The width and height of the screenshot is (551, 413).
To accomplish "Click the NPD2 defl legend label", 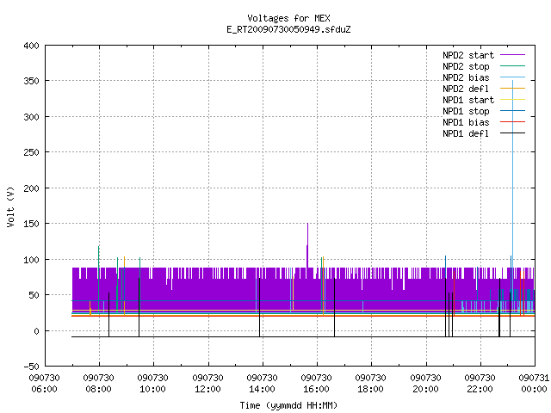I will click(x=466, y=89).
